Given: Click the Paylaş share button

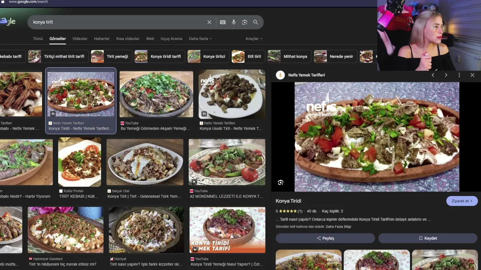Looking at the screenshot, I should point(325,238).
